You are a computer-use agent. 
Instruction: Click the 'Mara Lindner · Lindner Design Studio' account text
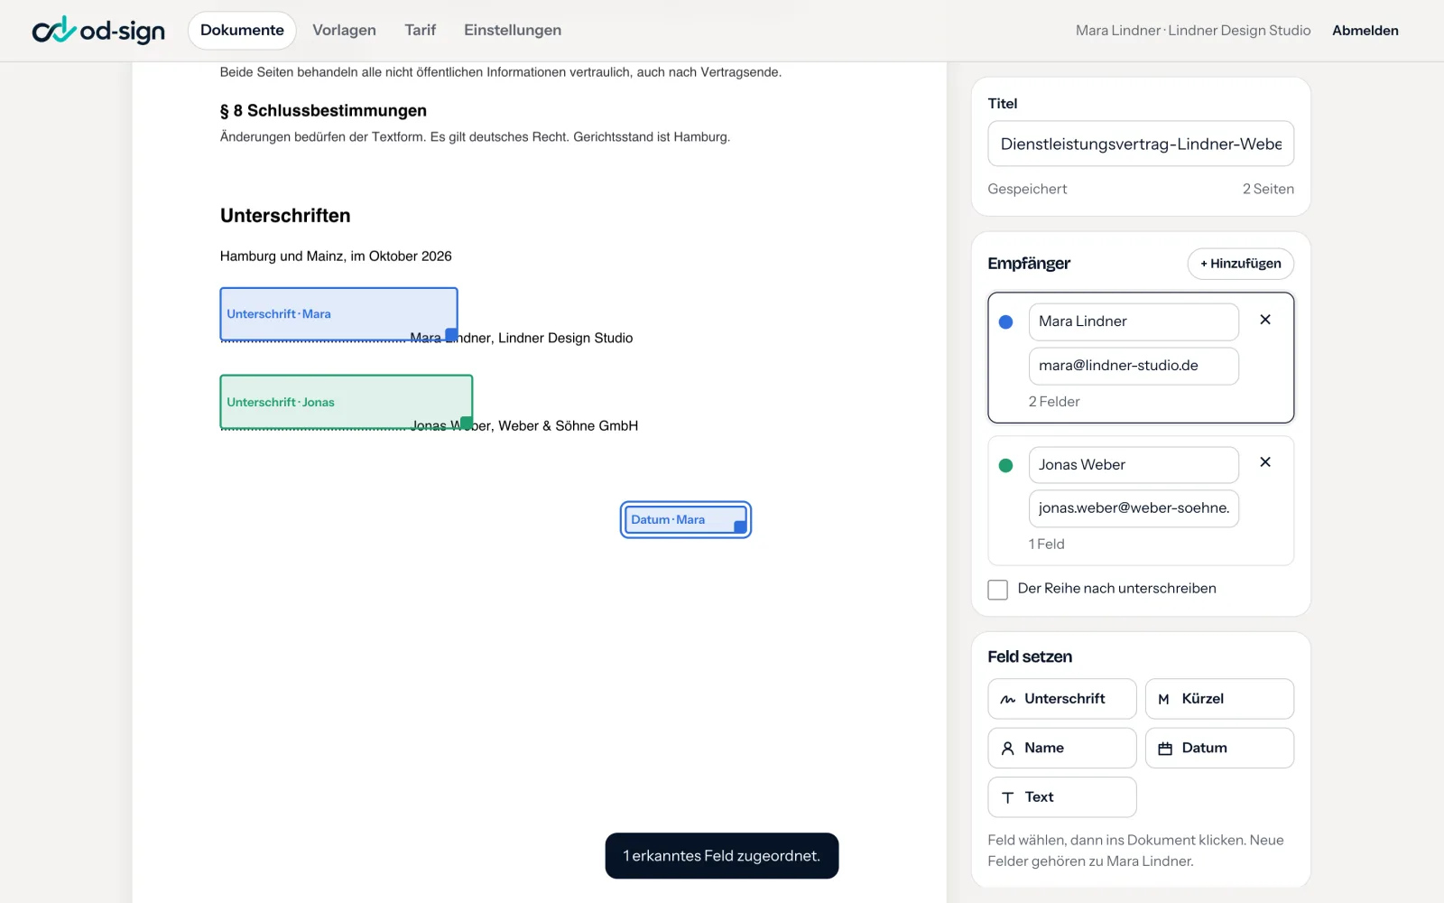click(x=1193, y=31)
